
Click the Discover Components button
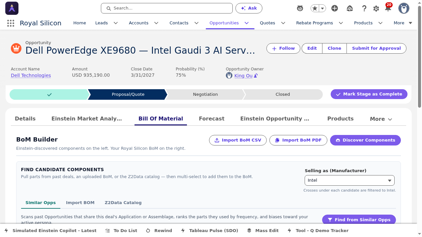click(365, 140)
